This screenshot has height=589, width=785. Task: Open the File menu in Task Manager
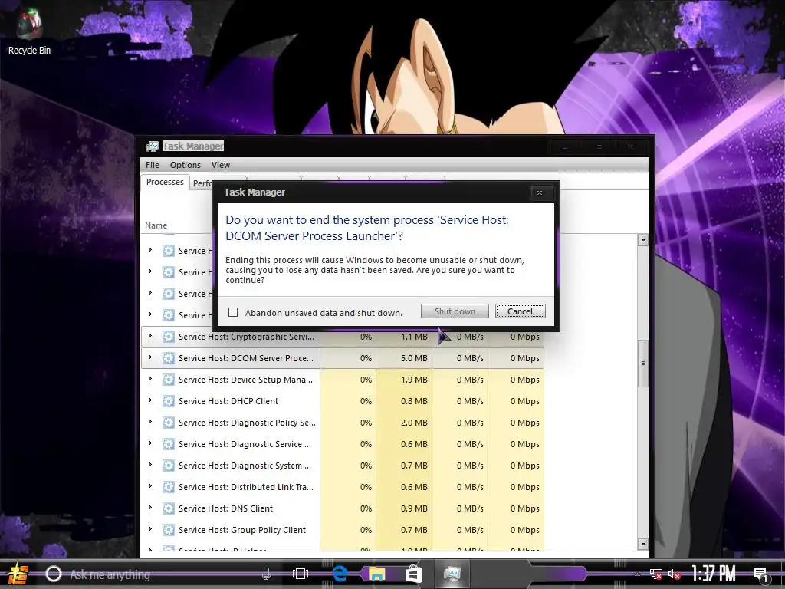pyautogui.click(x=153, y=165)
